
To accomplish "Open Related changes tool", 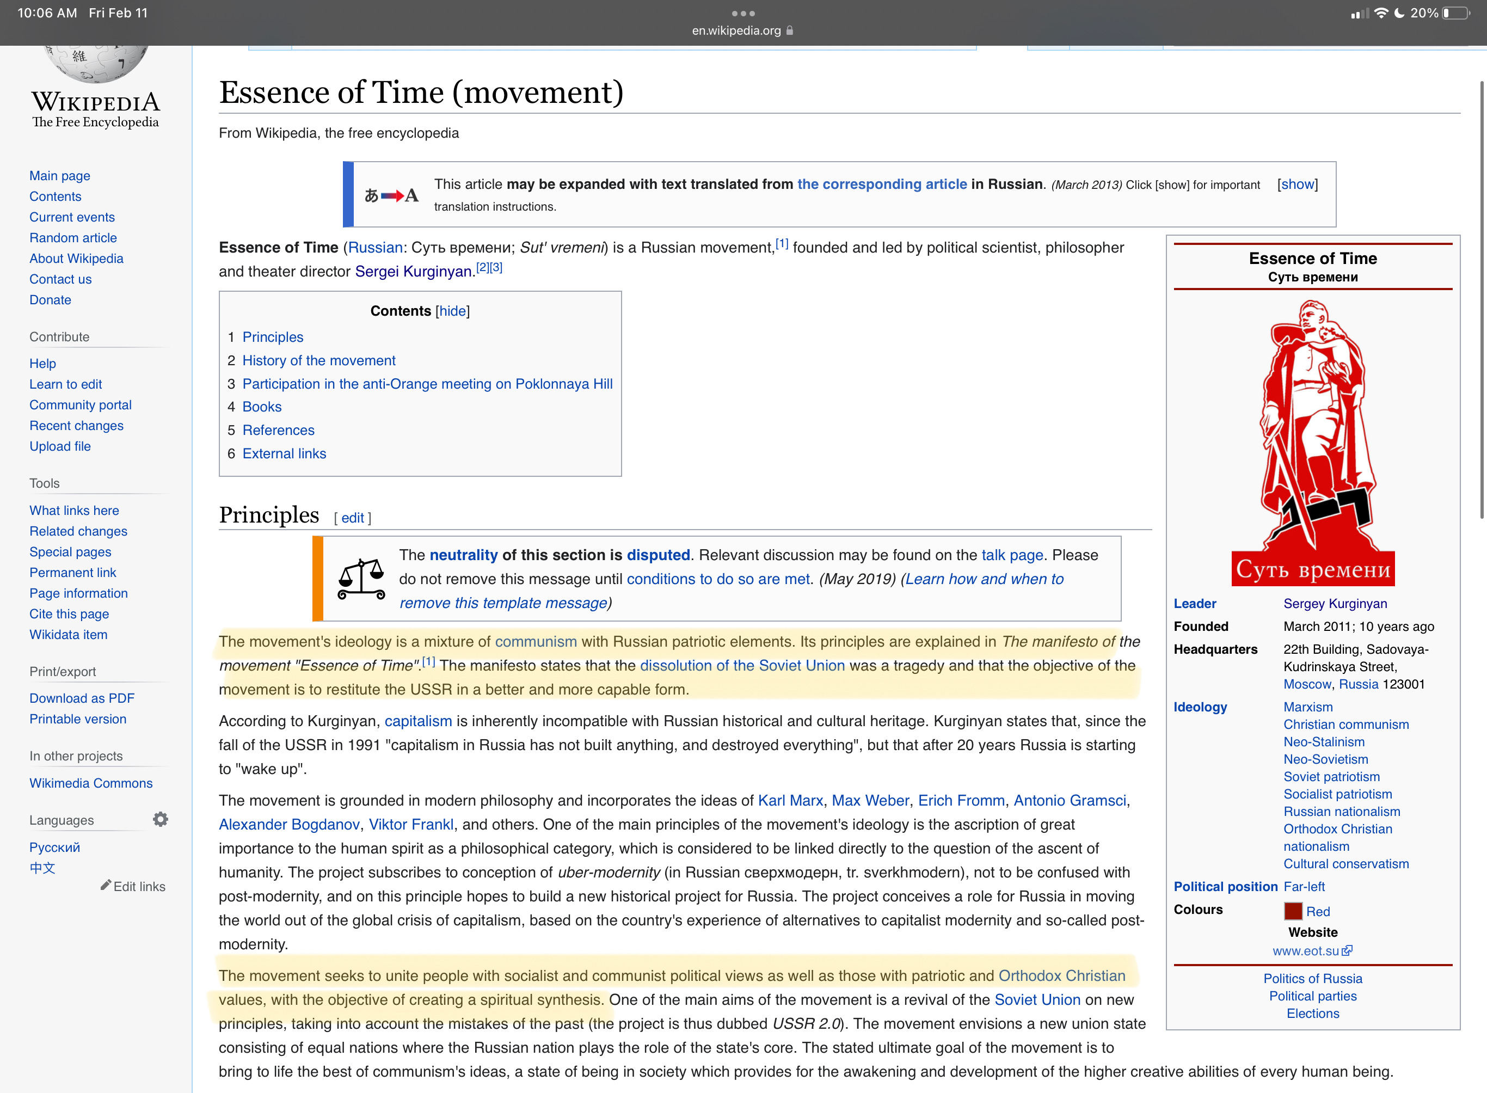I will tap(78, 531).
